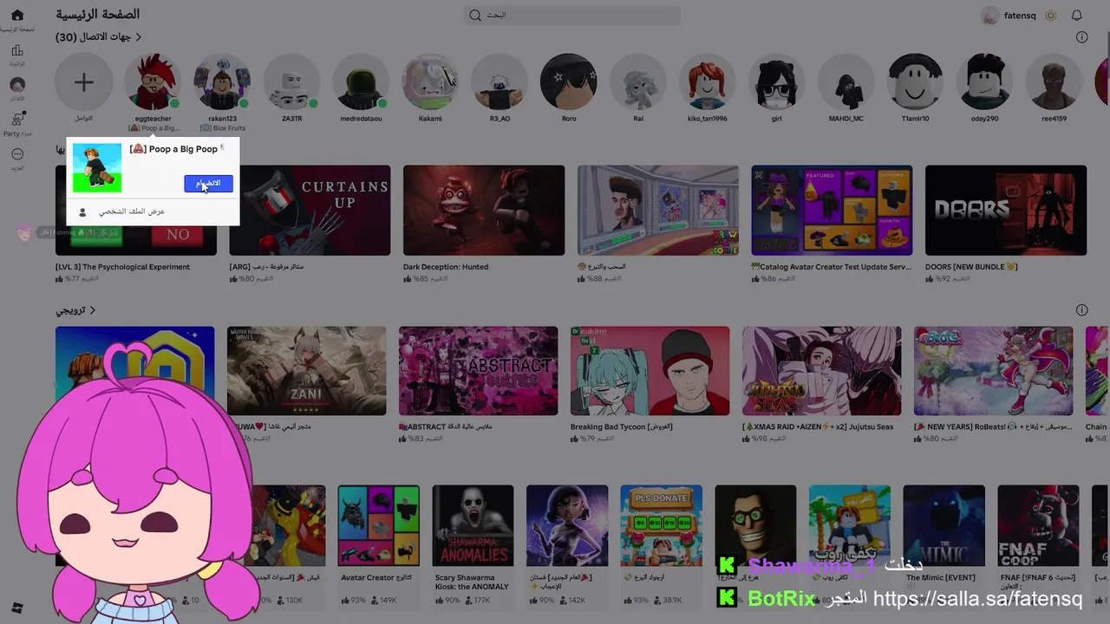Click the info icon beside the connections row
Screen dimensions: 1110x624
tap(1081, 37)
